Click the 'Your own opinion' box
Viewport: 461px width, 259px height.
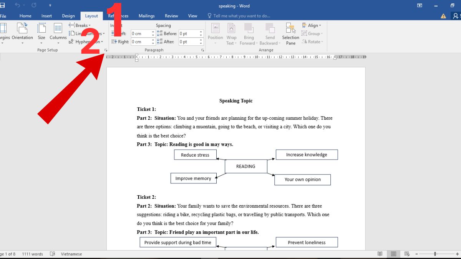[x=302, y=180]
